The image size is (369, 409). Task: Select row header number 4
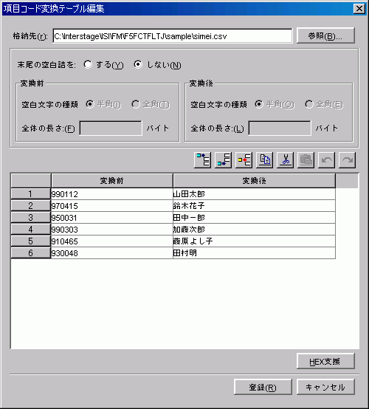tap(31, 230)
